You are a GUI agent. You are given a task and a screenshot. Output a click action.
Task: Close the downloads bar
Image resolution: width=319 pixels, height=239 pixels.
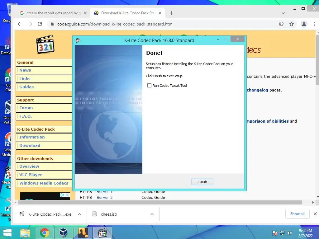click(x=315, y=213)
